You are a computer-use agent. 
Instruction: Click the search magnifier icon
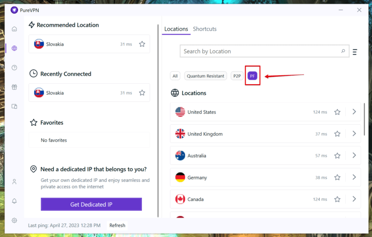(x=343, y=51)
